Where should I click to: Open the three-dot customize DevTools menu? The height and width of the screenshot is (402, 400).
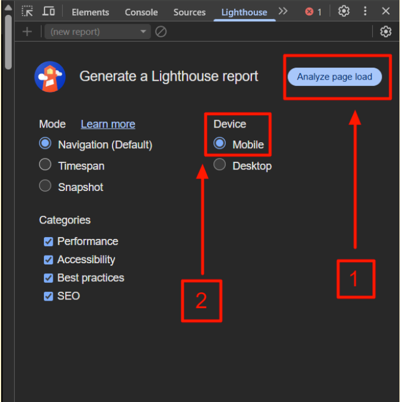tap(365, 11)
